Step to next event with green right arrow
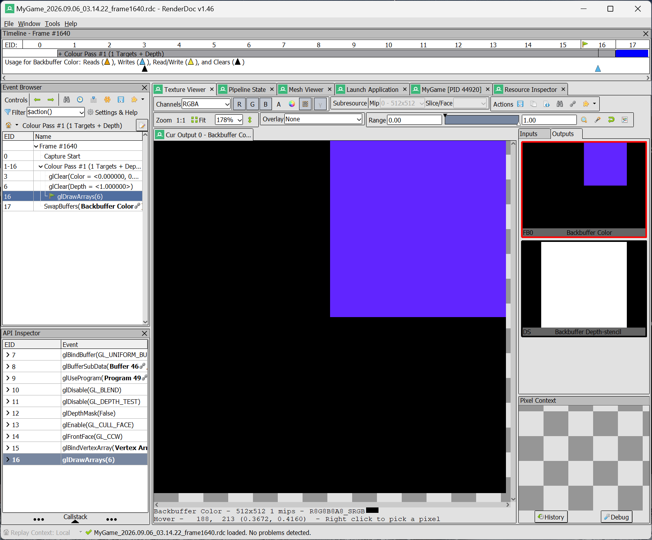 point(51,100)
